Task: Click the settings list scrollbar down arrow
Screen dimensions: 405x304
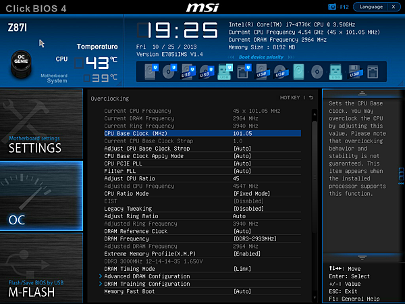Action: (x=315, y=298)
